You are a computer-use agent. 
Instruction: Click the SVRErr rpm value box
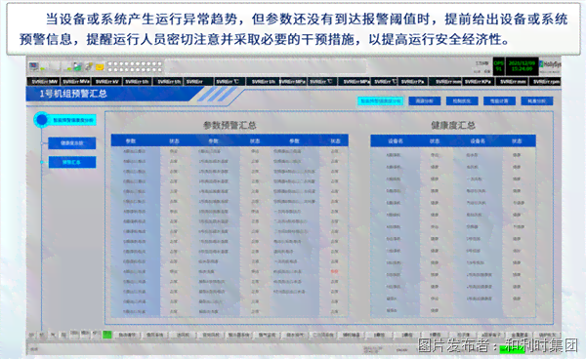click(x=546, y=81)
